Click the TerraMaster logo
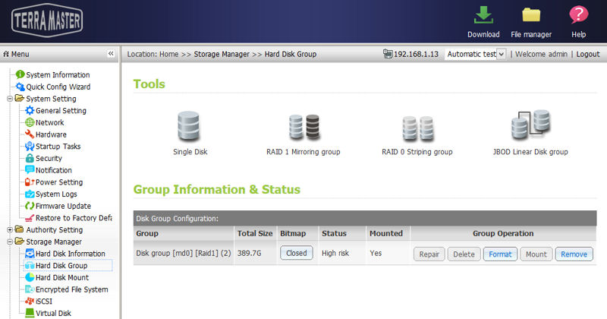607x319 pixels. pos(47,21)
